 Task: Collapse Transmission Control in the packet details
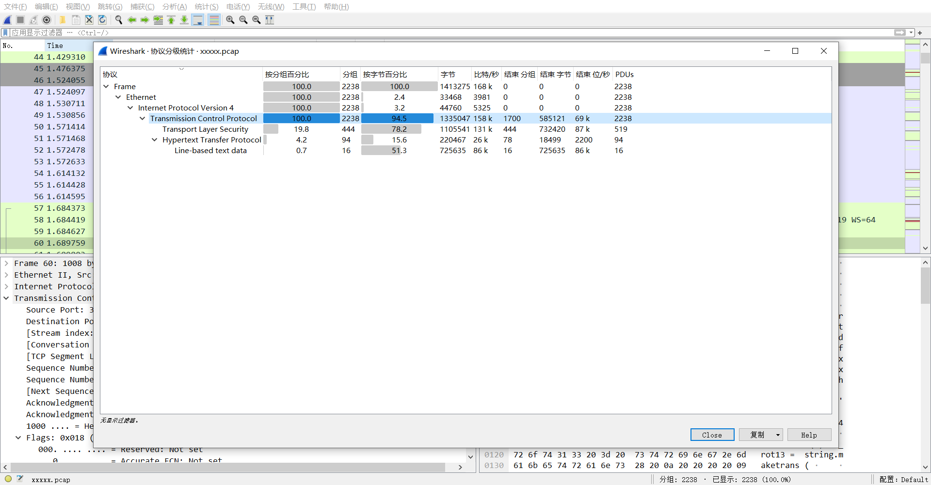tap(6, 298)
